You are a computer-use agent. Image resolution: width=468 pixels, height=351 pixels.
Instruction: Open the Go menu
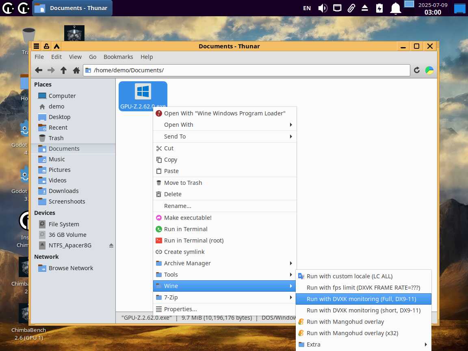point(93,57)
